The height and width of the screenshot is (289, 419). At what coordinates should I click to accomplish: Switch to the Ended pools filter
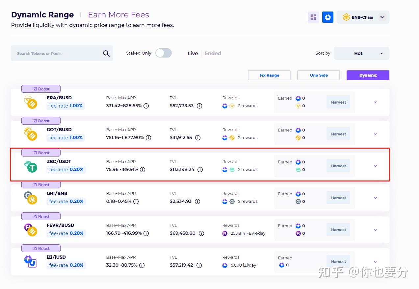[x=213, y=53]
